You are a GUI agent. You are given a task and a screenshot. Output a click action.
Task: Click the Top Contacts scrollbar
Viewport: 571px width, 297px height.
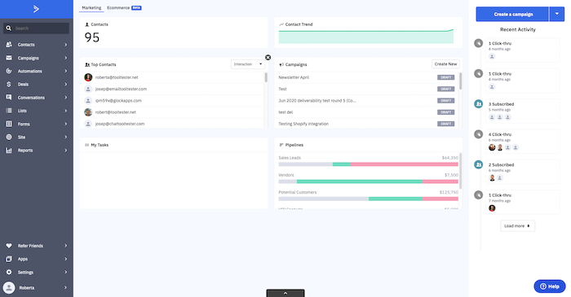point(266,77)
